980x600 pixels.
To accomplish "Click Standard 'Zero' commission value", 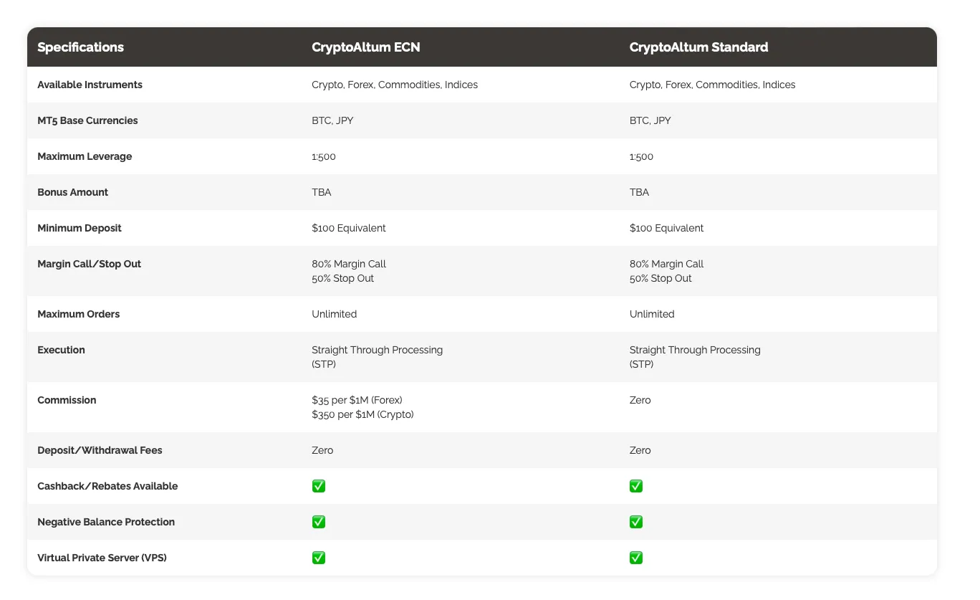I will pyautogui.click(x=640, y=400).
